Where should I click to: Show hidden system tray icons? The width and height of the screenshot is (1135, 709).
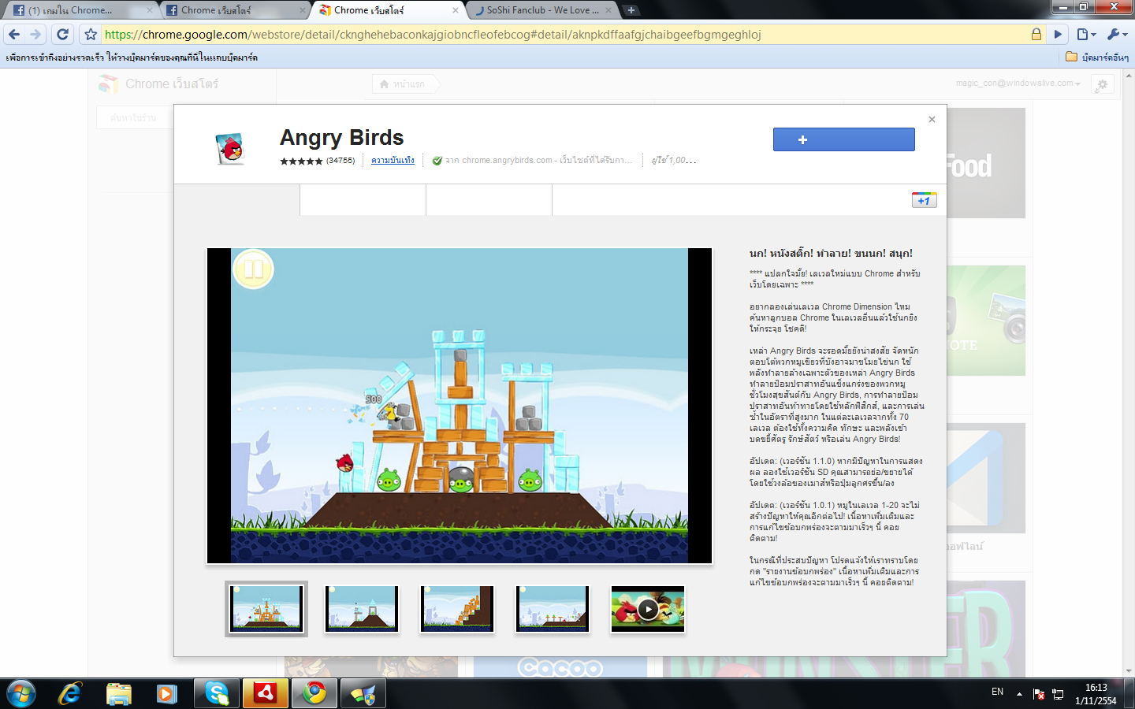tap(1019, 694)
